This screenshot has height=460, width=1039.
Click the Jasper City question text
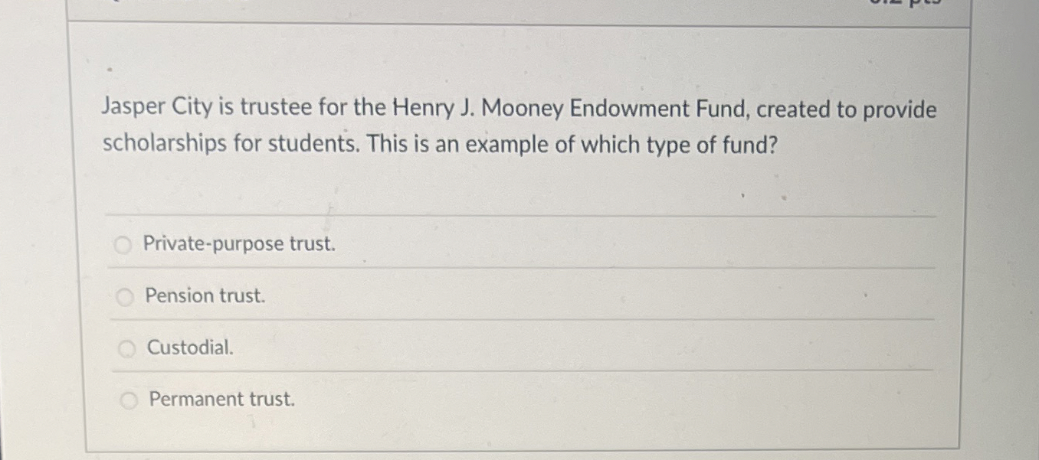click(519, 109)
